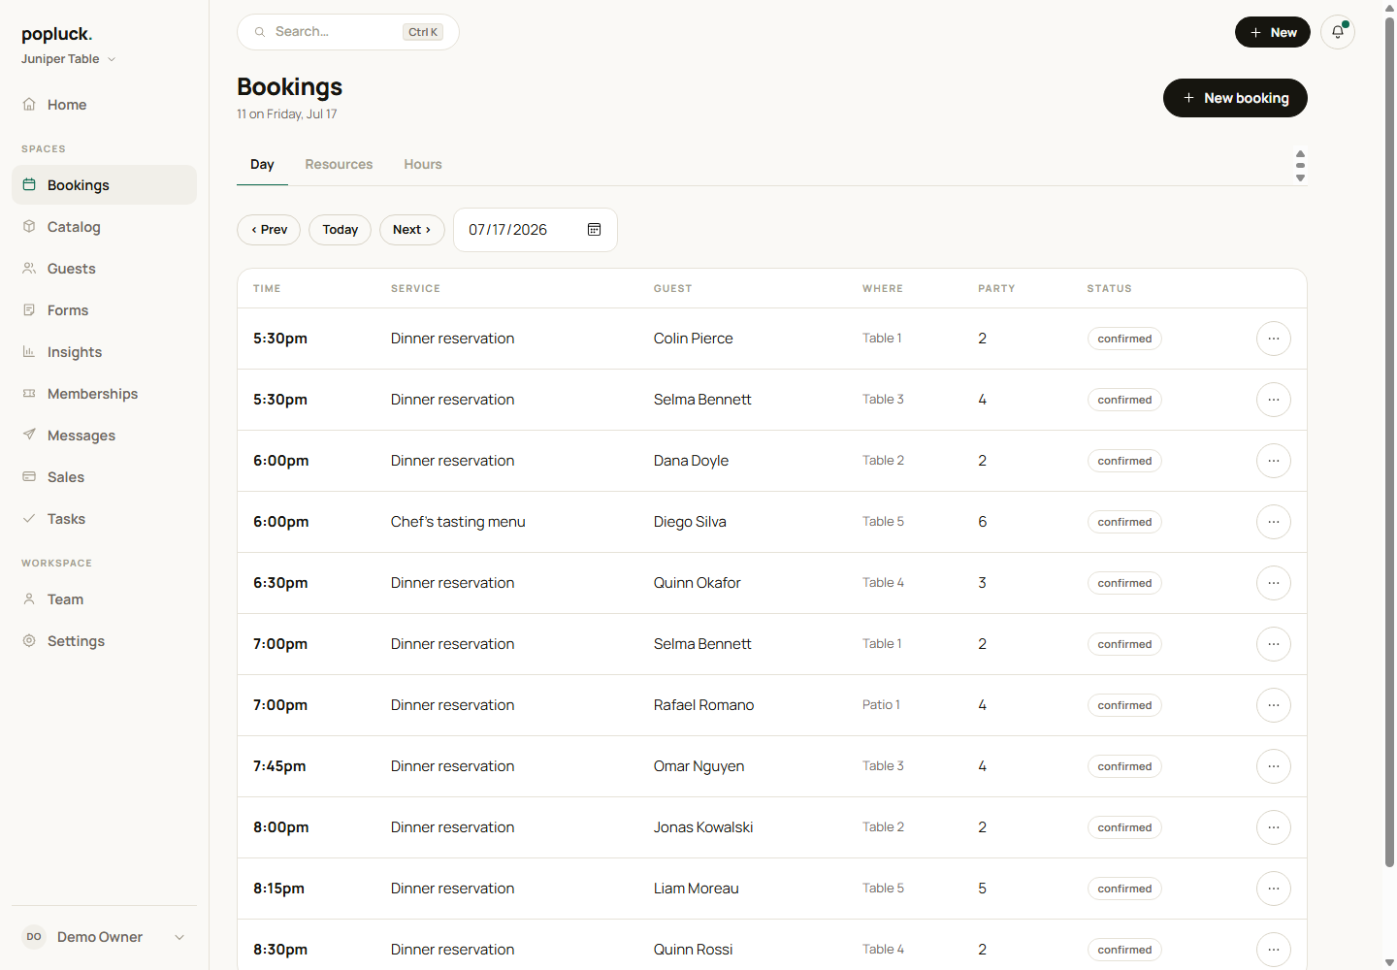
Task: Go to the Sales section
Action: pyautogui.click(x=104, y=477)
